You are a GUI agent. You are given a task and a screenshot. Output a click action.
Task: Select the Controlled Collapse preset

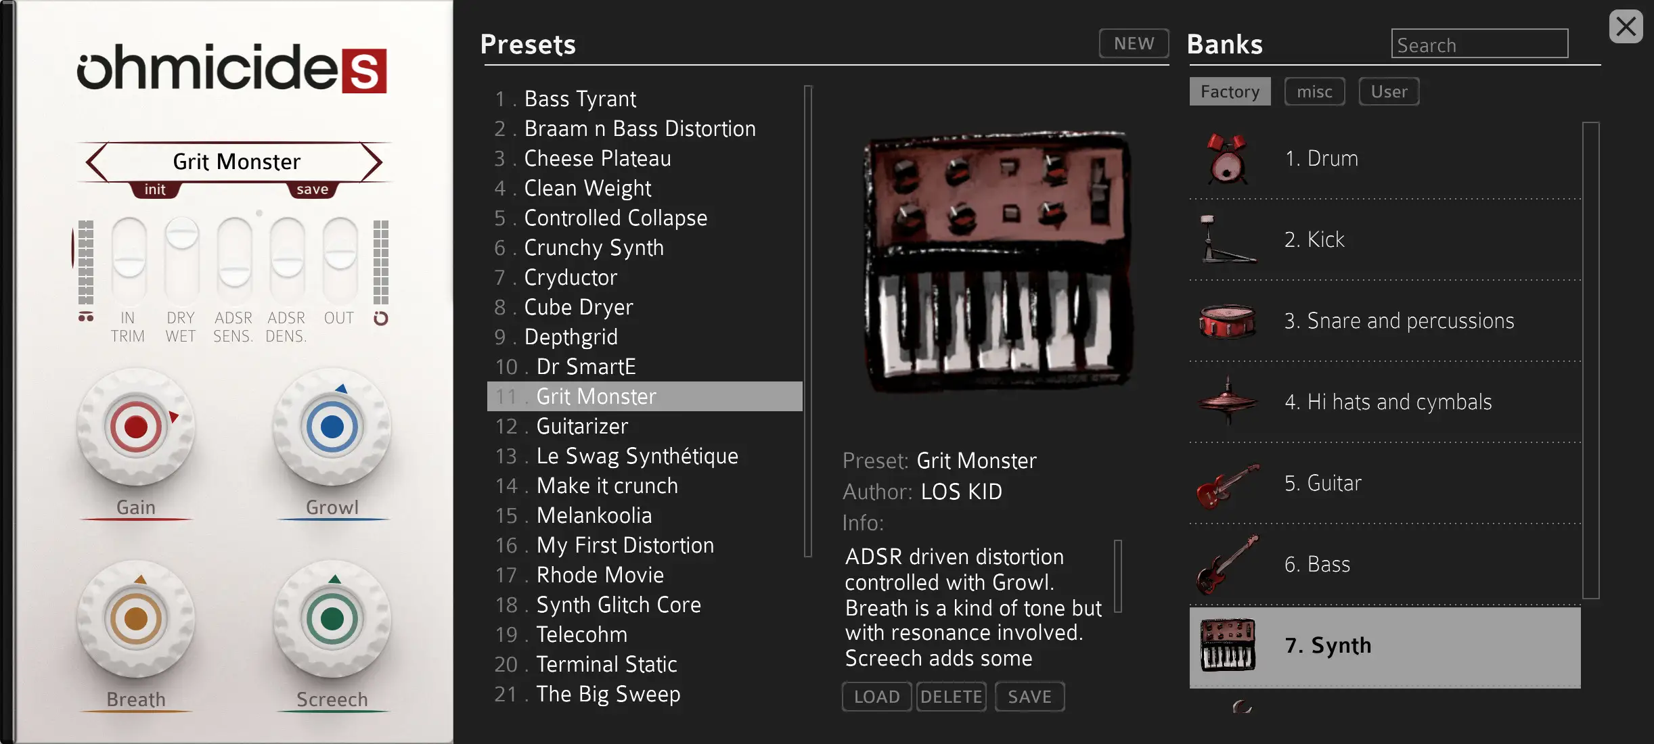coord(645,218)
